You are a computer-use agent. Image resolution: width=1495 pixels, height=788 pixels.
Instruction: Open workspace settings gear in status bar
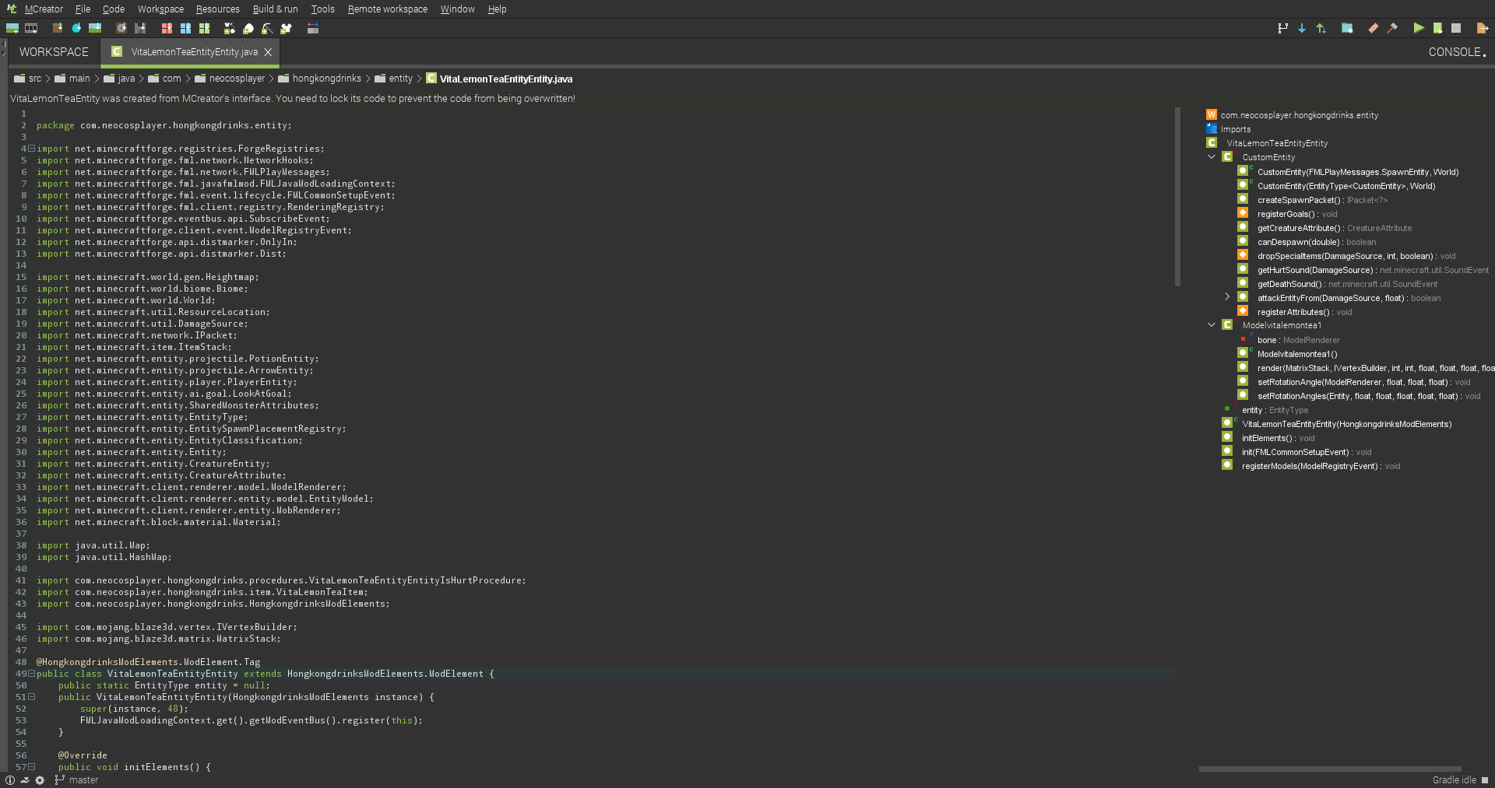point(40,780)
